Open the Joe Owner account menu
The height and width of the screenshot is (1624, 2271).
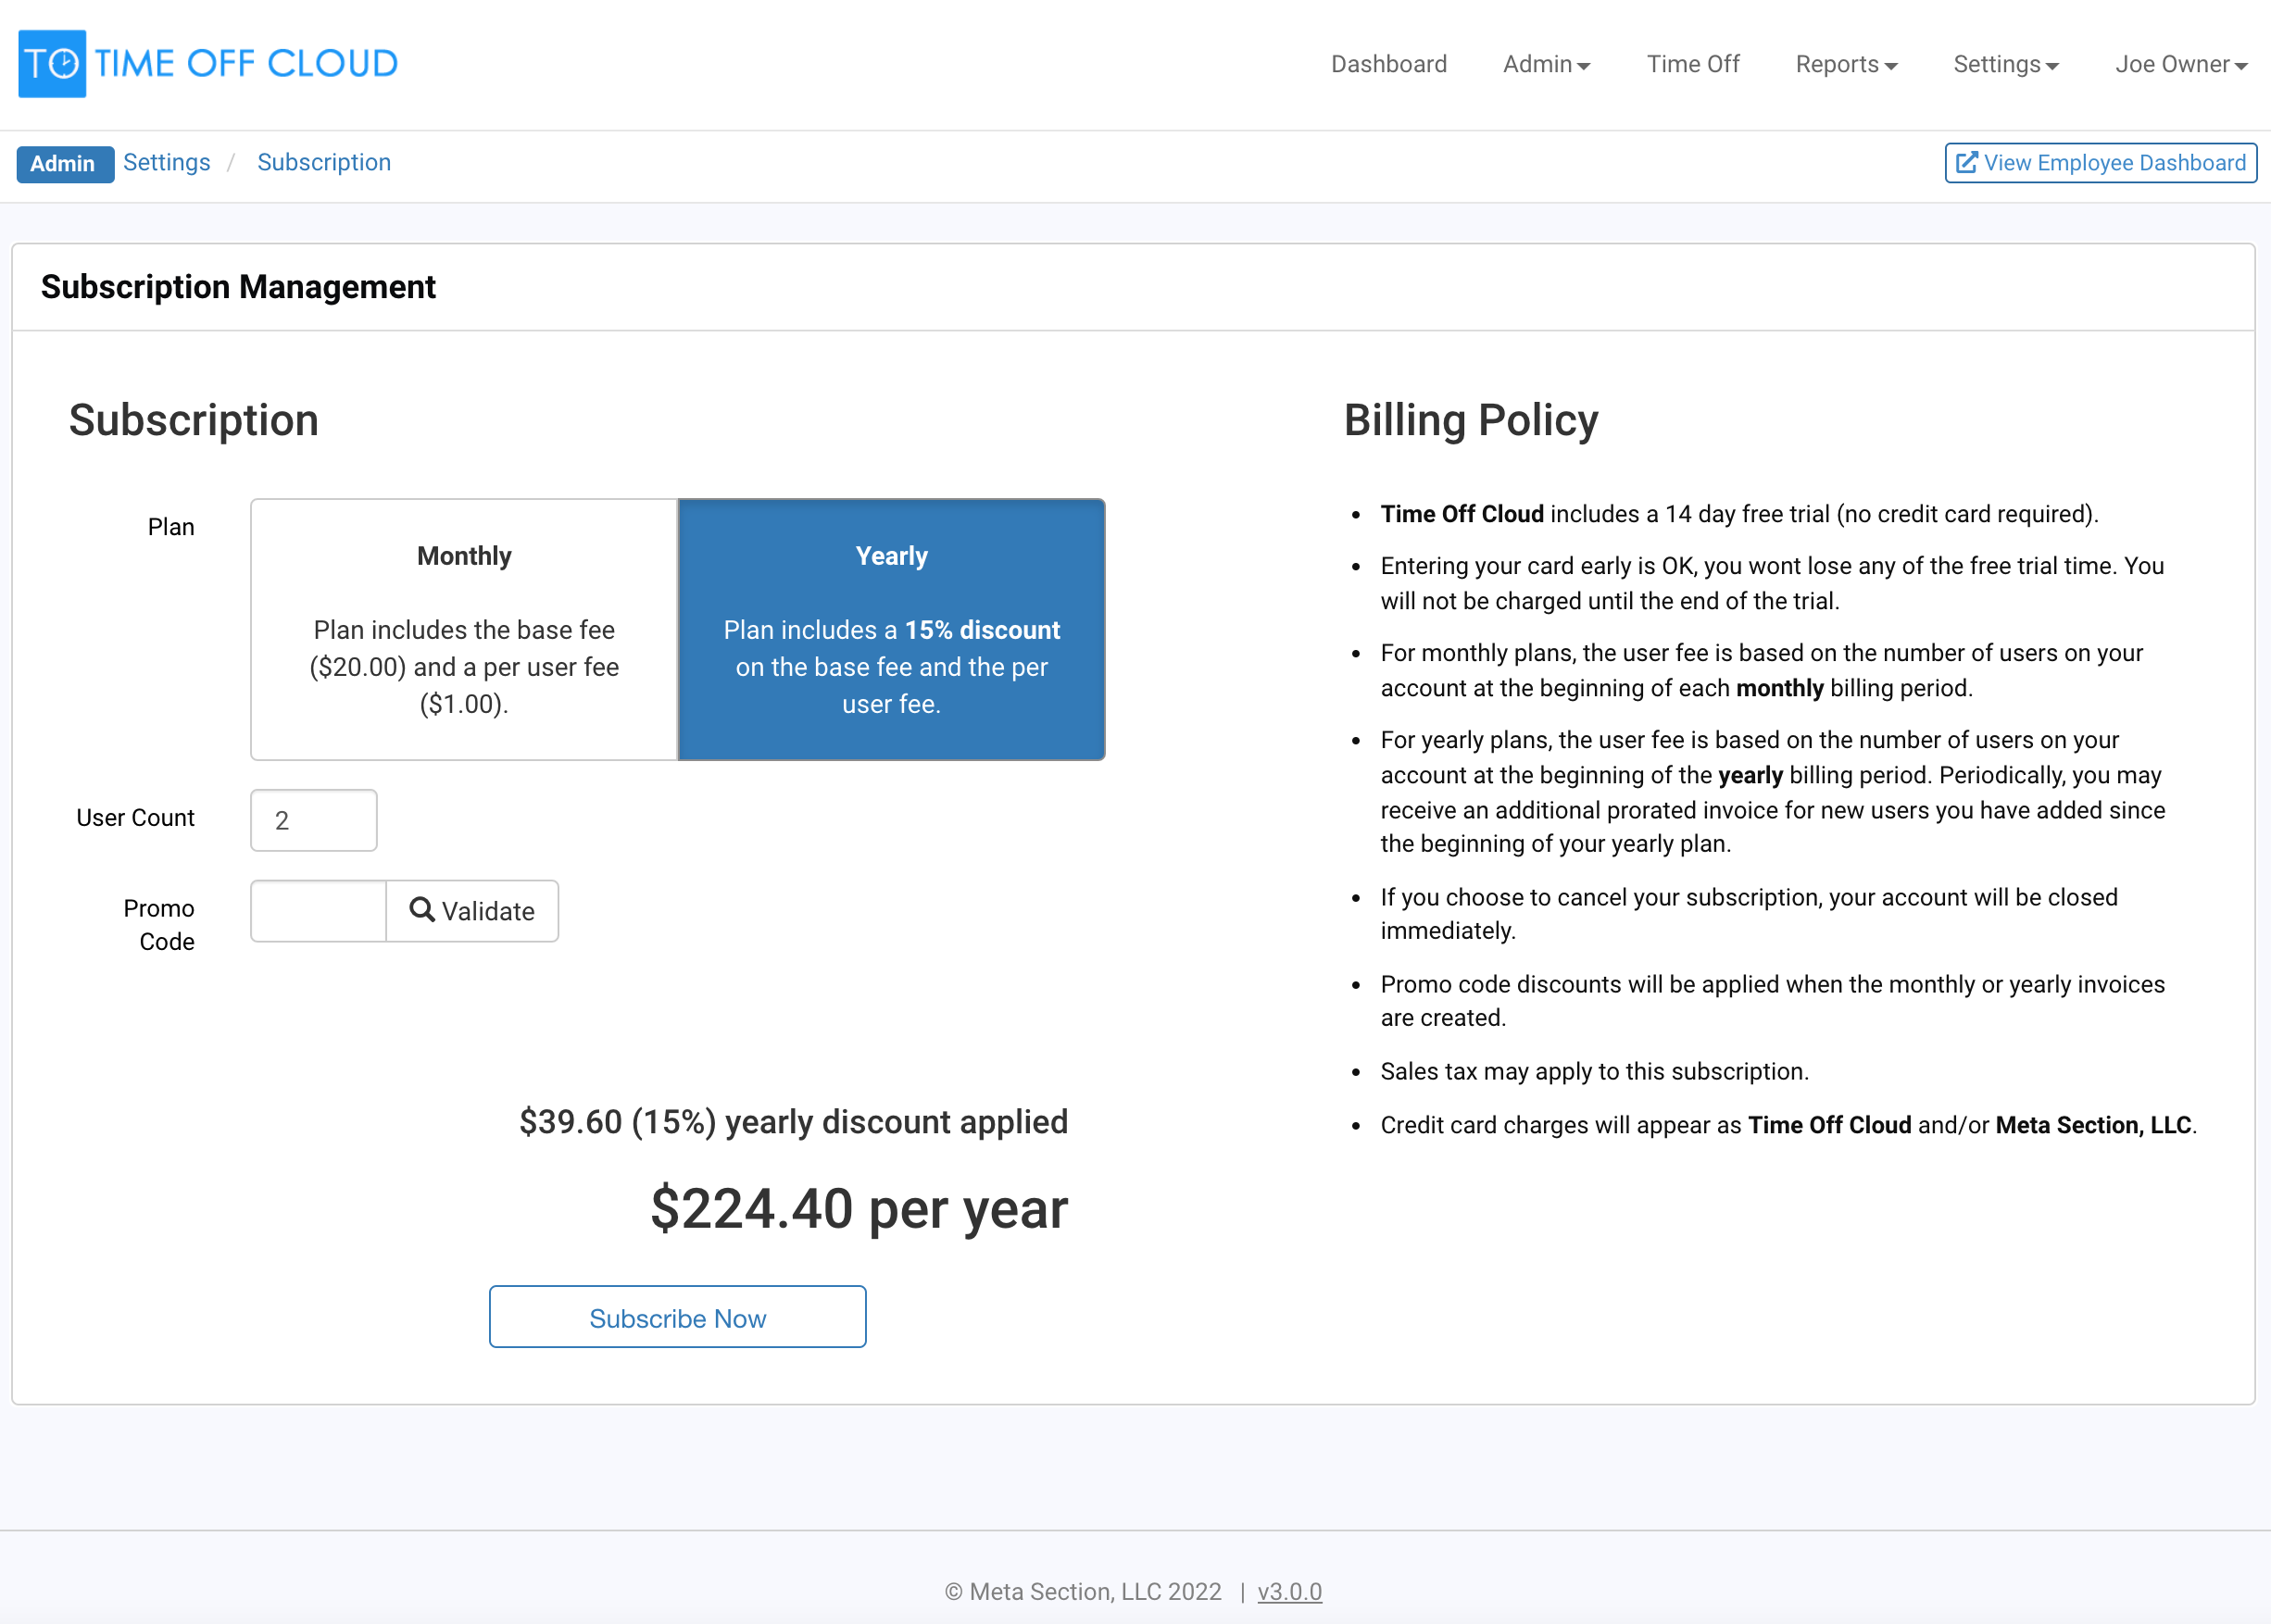pos(2179,64)
